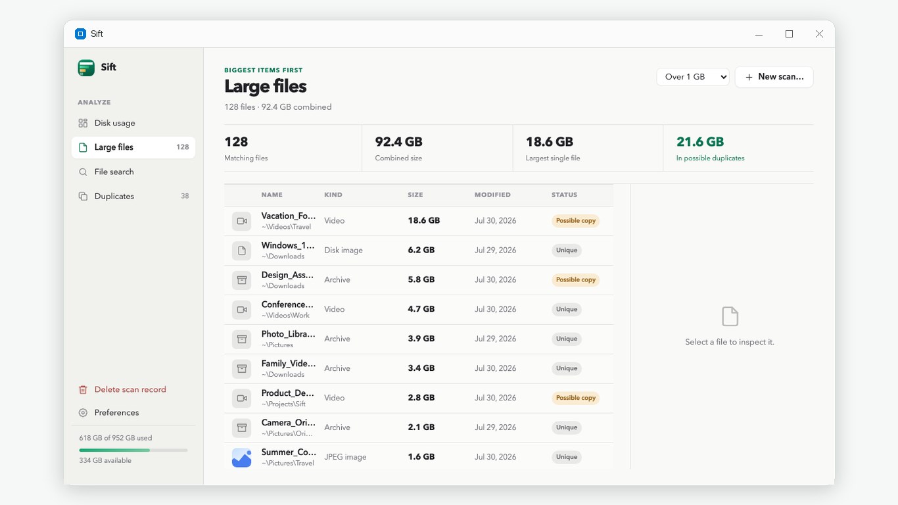This screenshot has height=505, width=898.
Task: Open the Over 1 GB size filter dropdown
Action: (693, 77)
